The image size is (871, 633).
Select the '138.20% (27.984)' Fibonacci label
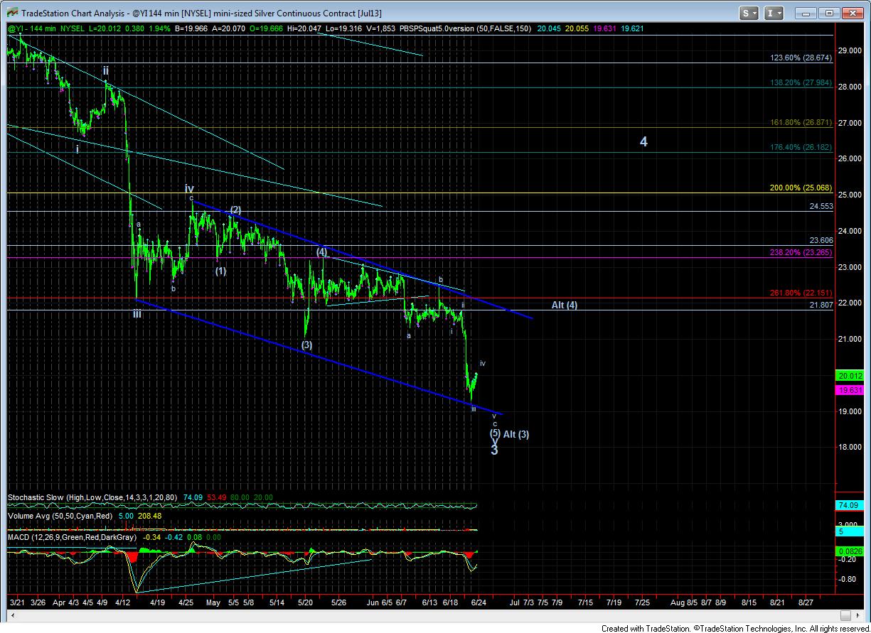(801, 82)
